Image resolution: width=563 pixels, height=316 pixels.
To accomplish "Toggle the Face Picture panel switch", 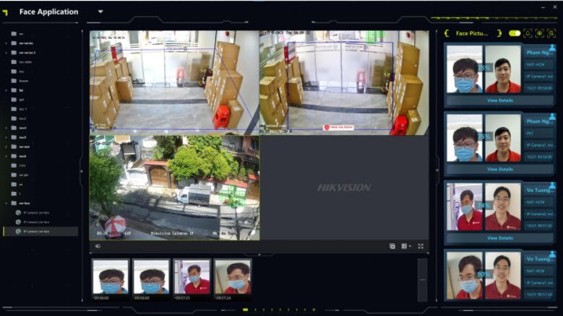I will [514, 33].
